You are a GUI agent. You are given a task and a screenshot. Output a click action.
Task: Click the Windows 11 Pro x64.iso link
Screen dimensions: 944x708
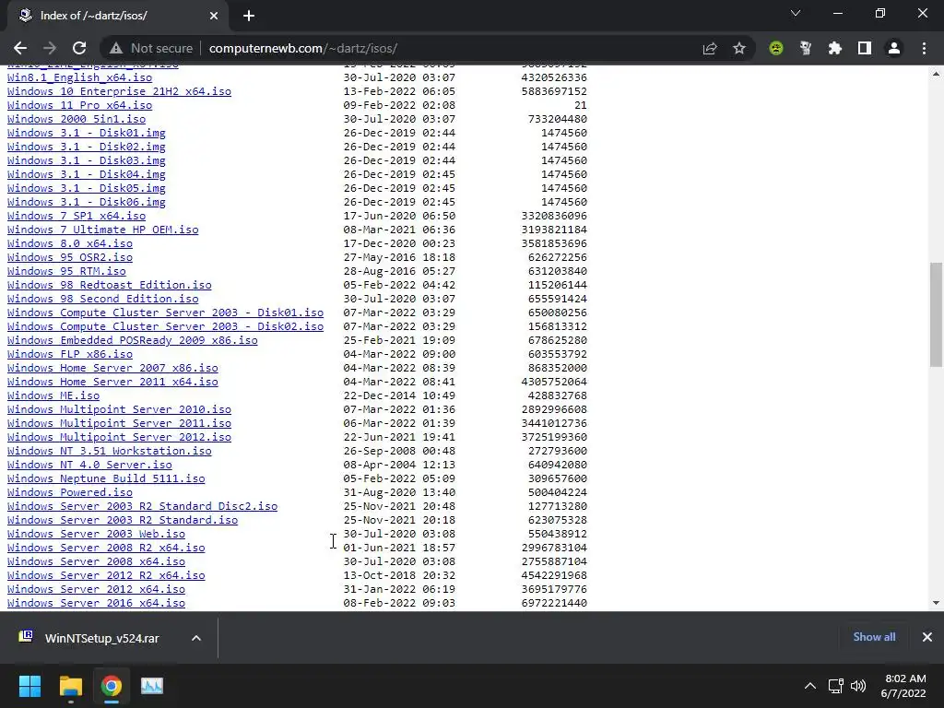tap(79, 105)
